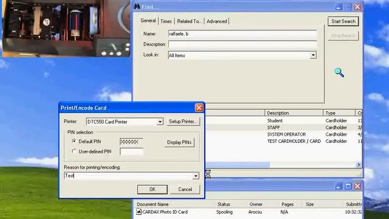The height and width of the screenshot is (219, 389).
Task: Click the results horizontal scrollbar thumb
Action: coord(238,165)
